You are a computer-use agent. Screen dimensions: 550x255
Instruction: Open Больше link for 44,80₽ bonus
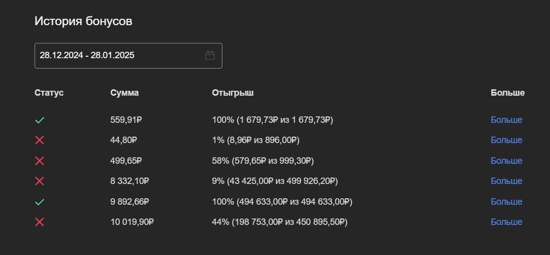click(506, 140)
